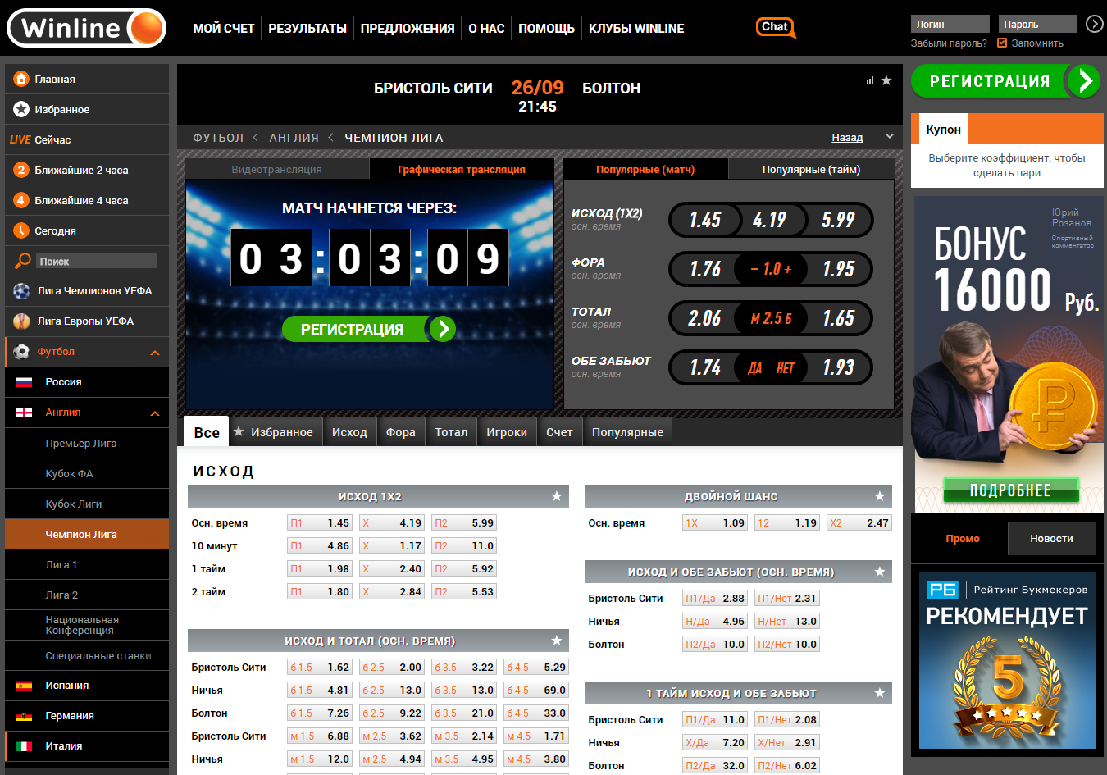The height and width of the screenshot is (775, 1107).
Task: Click the Europa League icon
Action: [x=21, y=321]
